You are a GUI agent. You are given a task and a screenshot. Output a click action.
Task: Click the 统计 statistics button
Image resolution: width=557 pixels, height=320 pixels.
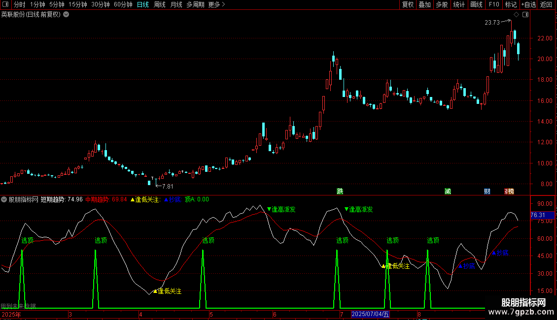459,4
